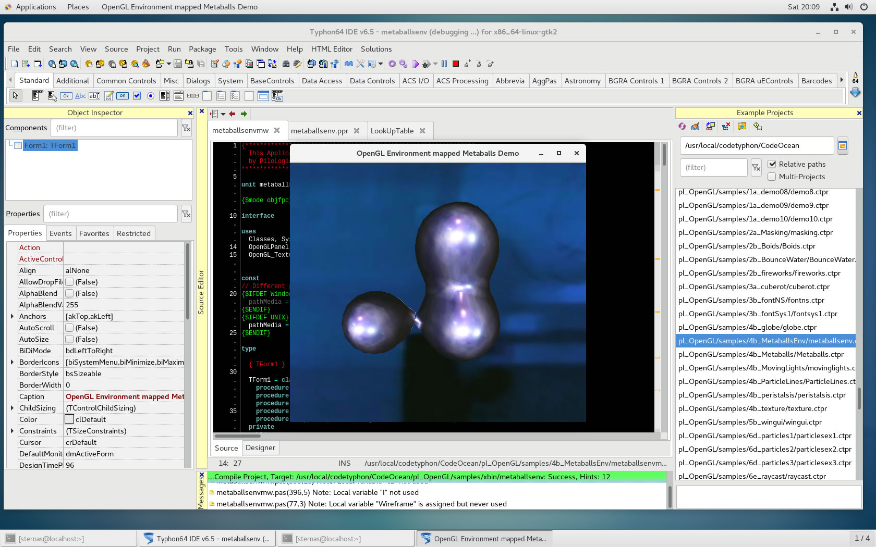Open the Places menu in top bar

pos(78,7)
